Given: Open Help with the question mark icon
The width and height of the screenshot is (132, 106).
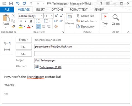Looking at the screenshot, I should [x=101, y=4].
